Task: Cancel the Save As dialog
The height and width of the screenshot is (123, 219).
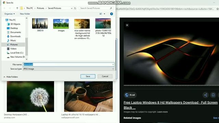Action: 105,76
